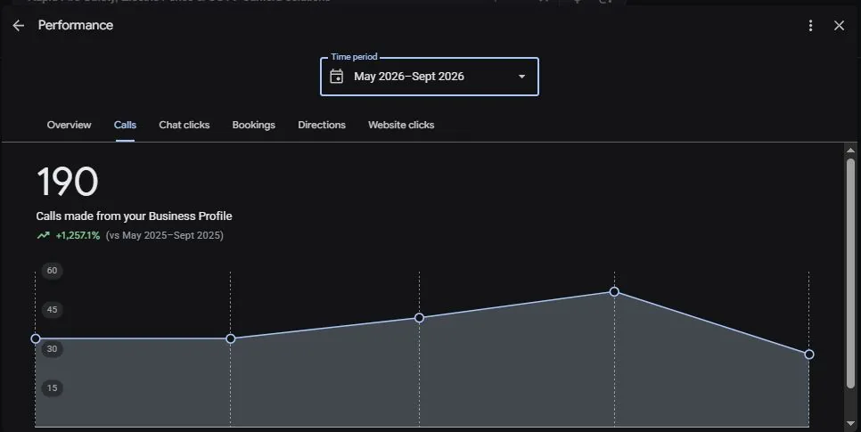Close the Performance panel with the X
This screenshot has width=861, height=432.
coord(839,25)
